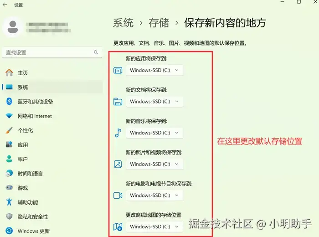Open Windows 更新 page

[52, 231]
